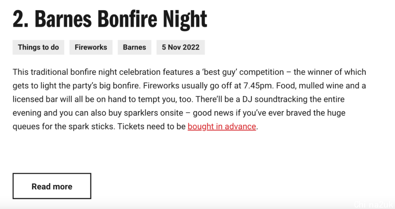Click the word Night in the heading

pyautogui.click(x=185, y=20)
